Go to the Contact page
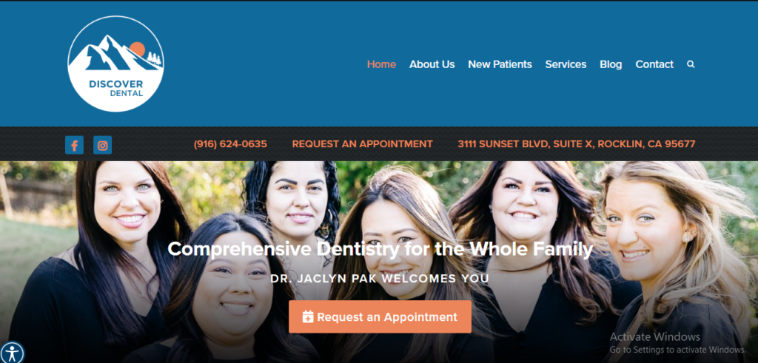The image size is (758, 363). [654, 64]
